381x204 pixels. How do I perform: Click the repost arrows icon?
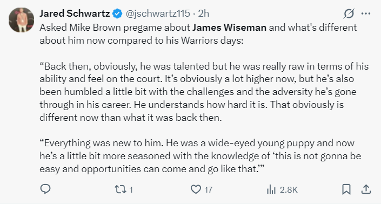click(121, 189)
